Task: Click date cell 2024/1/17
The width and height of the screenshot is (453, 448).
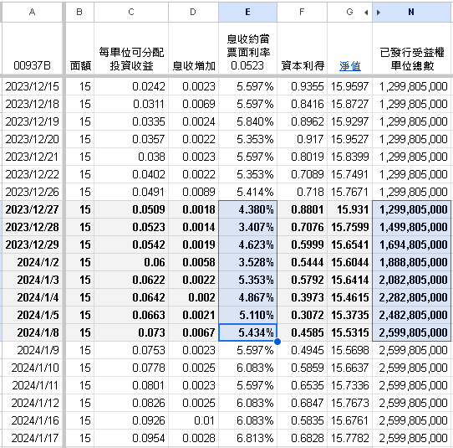Action: pyautogui.click(x=32, y=438)
